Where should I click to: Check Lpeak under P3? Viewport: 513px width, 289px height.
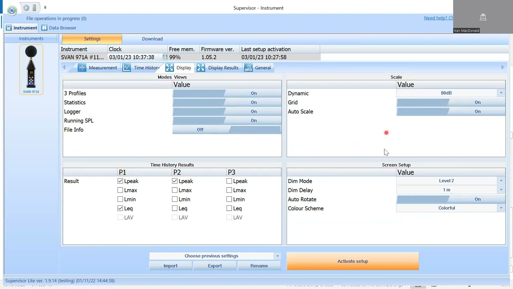[x=229, y=181]
